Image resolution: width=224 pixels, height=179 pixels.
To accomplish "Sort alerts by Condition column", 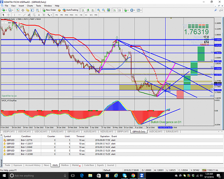I will click(26, 136).
